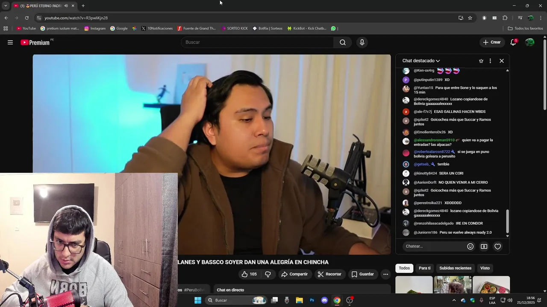This screenshot has width=547, height=307.
Task: Send a heart reaction in chat
Action: point(497,246)
